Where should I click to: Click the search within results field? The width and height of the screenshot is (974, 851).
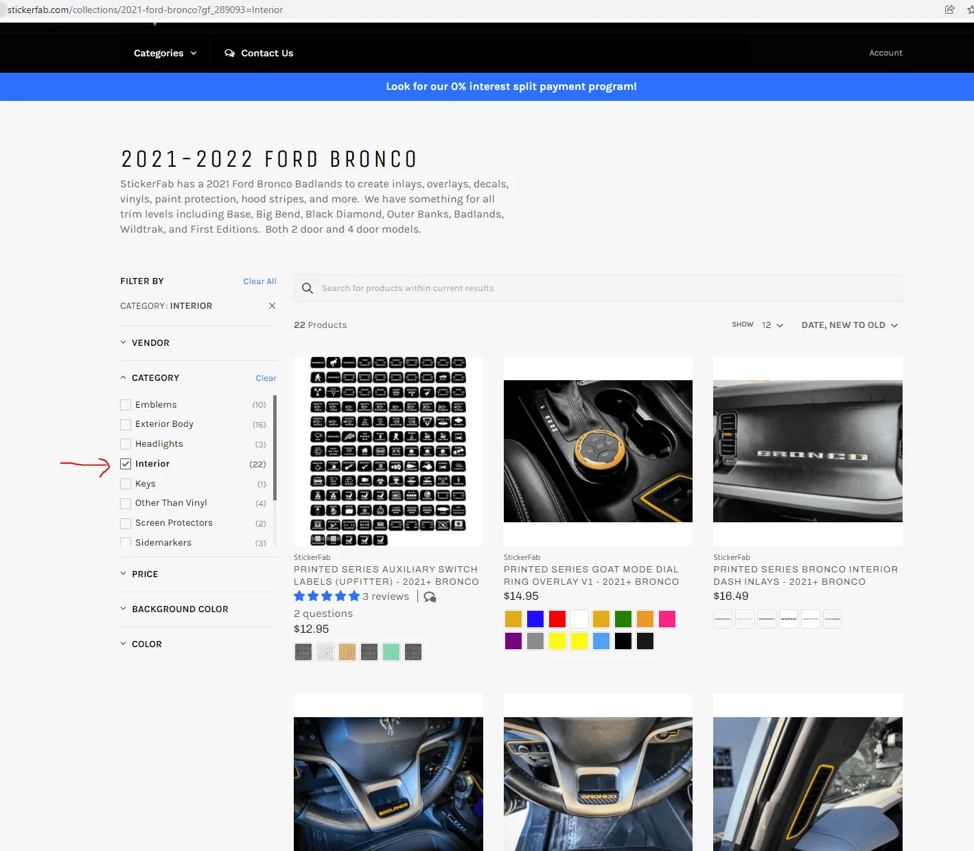598,288
